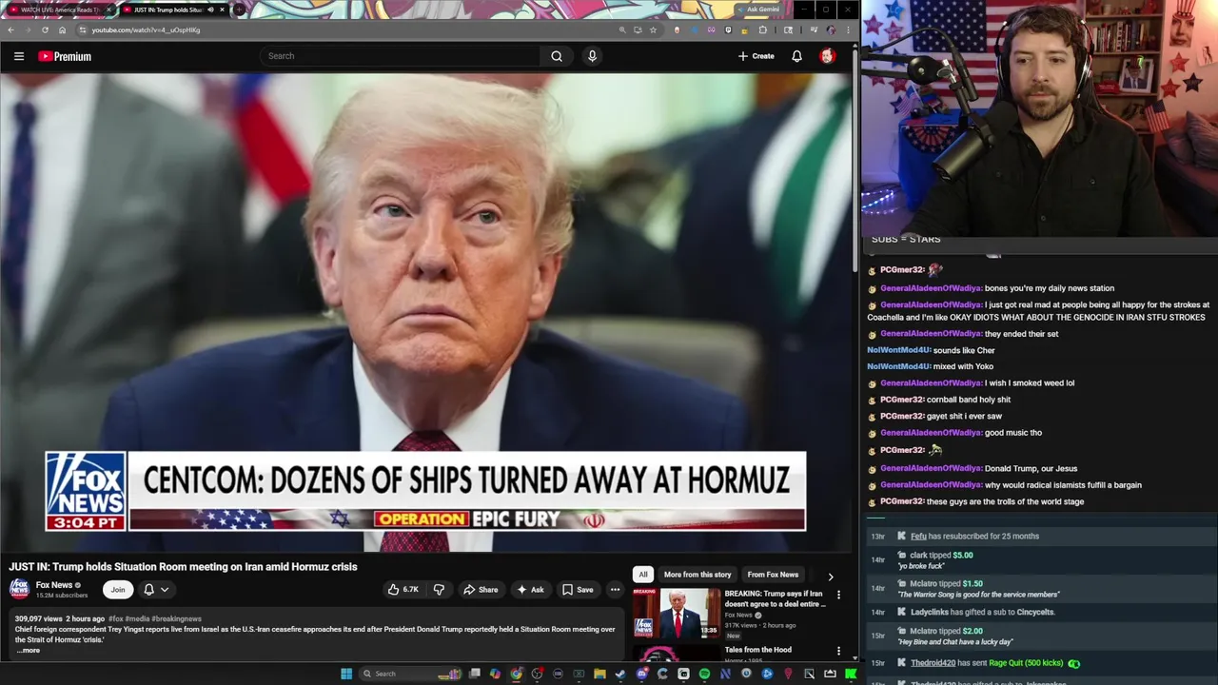The height and width of the screenshot is (685, 1218).
Task: Reload the page in browser toolbar
Action: coord(45,29)
